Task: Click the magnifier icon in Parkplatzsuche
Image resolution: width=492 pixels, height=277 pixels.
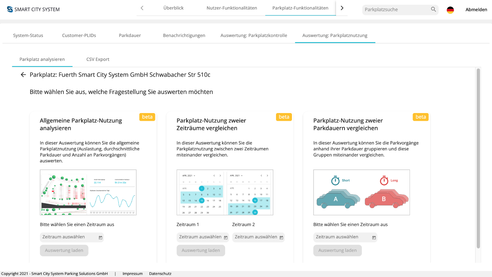Action: coord(433,10)
